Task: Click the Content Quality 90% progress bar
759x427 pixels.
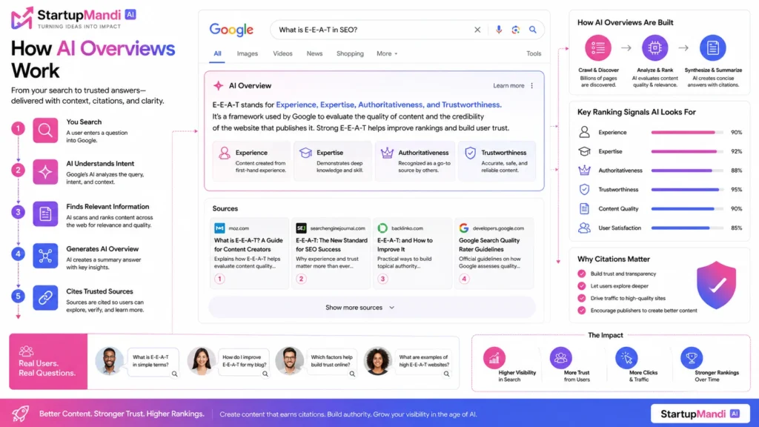Action: (x=687, y=208)
